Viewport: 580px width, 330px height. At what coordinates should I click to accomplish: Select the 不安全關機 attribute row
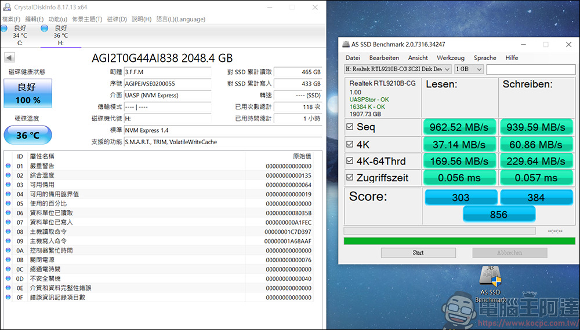click(x=159, y=278)
